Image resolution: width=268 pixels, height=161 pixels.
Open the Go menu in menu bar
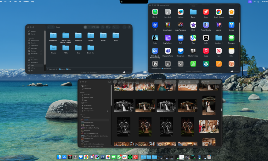(20, 2)
